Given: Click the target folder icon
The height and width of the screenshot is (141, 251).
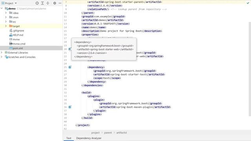Looking at the screenshot, I should (11, 26).
